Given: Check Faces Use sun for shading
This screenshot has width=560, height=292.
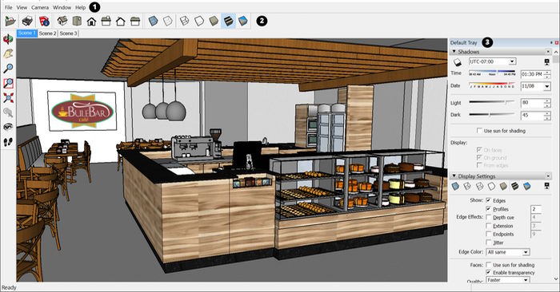Looking at the screenshot, I should [488, 265].
